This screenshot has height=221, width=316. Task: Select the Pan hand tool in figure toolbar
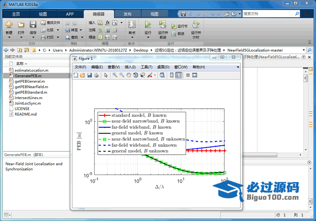click(129, 75)
